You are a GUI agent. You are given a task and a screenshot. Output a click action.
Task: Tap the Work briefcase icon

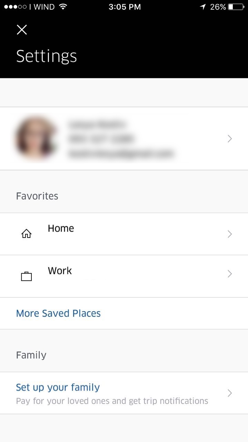click(x=26, y=276)
